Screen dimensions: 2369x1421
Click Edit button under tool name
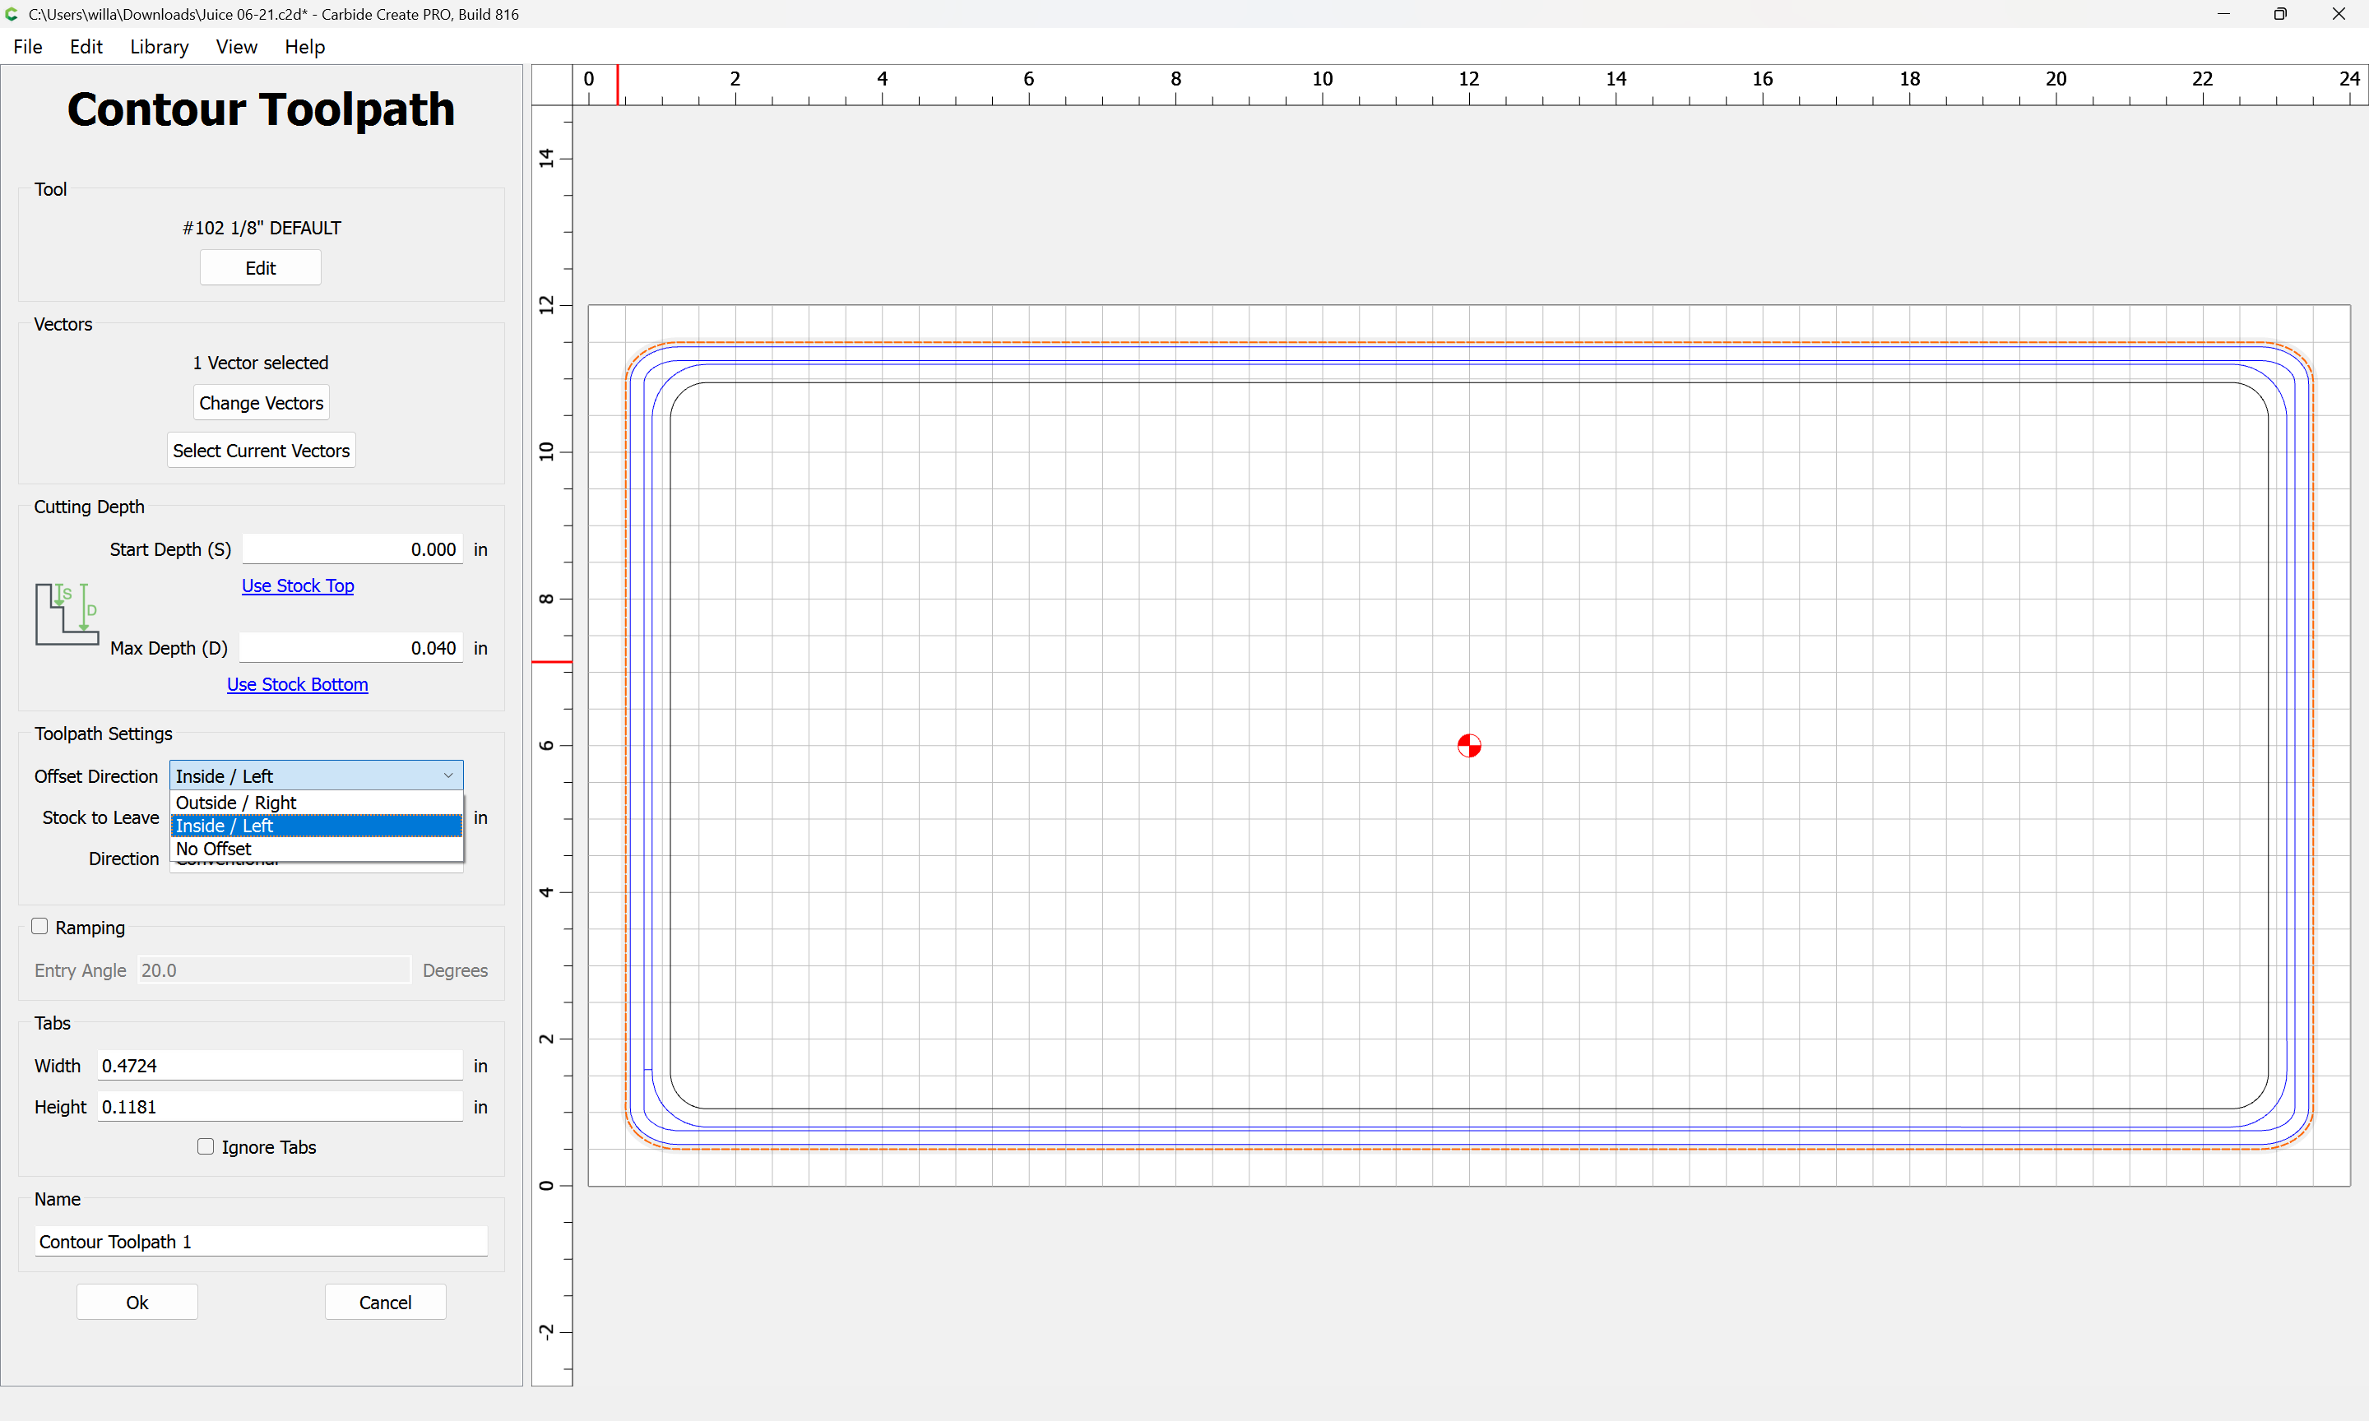(x=261, y=267)
